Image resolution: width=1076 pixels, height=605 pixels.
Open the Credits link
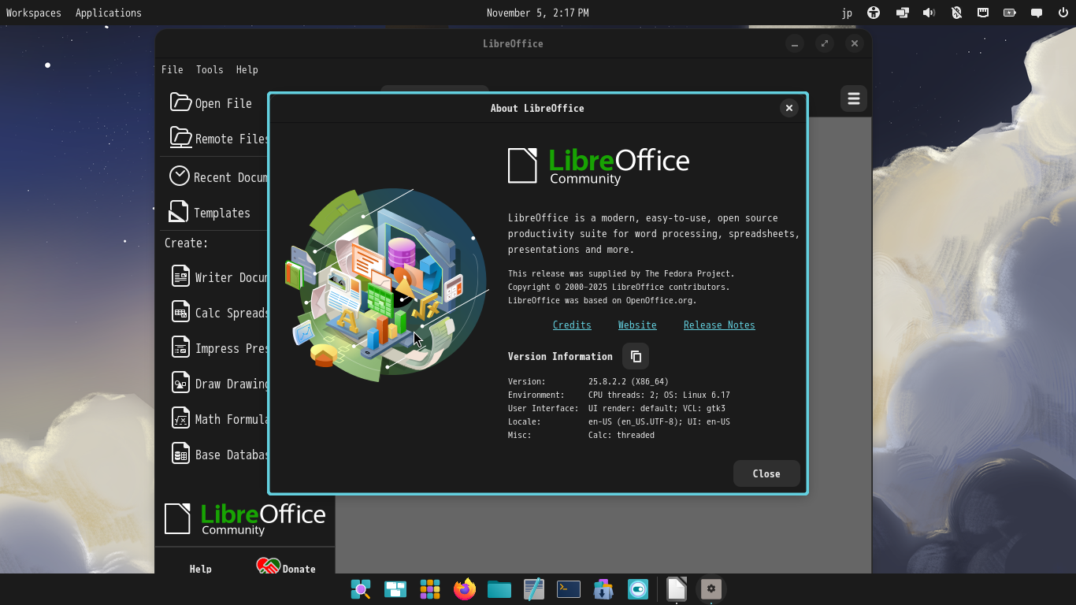pos(572,325)
